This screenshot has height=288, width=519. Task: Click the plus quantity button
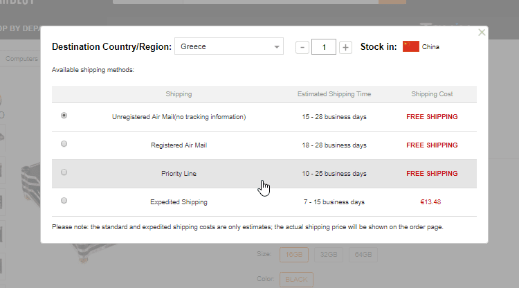[345, 47]
